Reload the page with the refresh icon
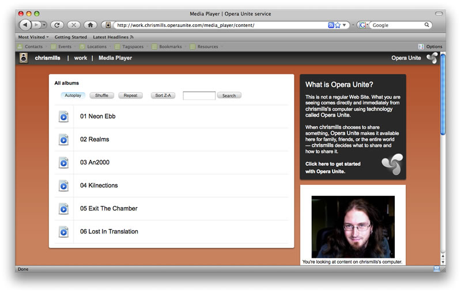 click(57, 25)
